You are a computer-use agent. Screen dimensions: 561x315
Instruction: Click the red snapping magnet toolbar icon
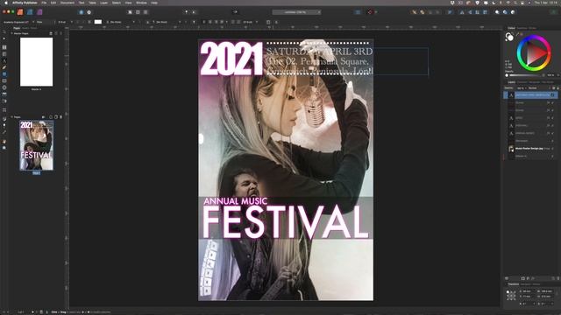coord(370,11)
